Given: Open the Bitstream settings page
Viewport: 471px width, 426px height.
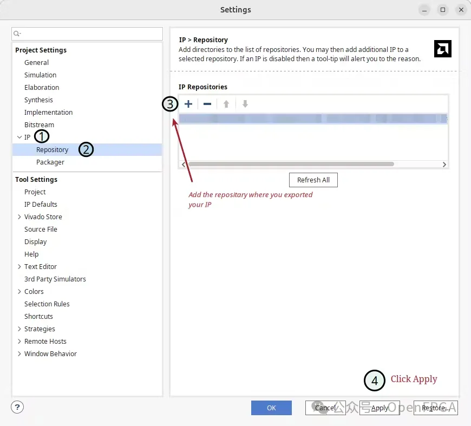Looking at the screenshot, I should [39, 125].
